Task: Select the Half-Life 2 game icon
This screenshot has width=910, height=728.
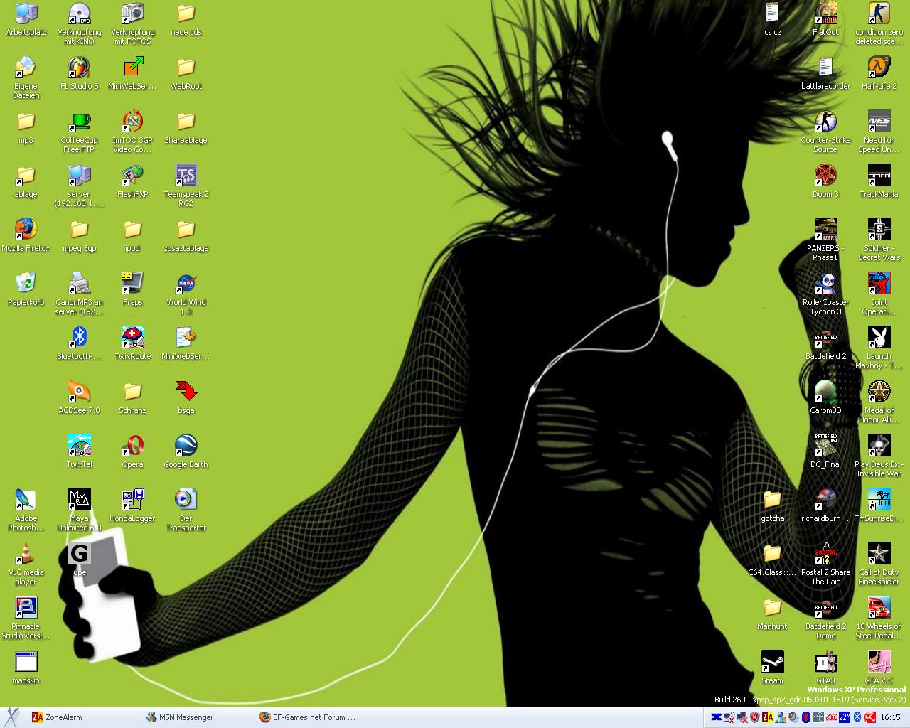Action: pyautogui.click(x=879, y=68)
